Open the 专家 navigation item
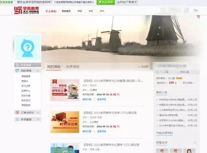The image size is (207, 153). click(91, 11)
